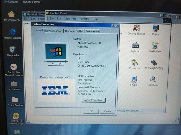The height and width of the screenshot is (135, 181).
Task: Open Notepad's File menu
Action: pos(26,19)
